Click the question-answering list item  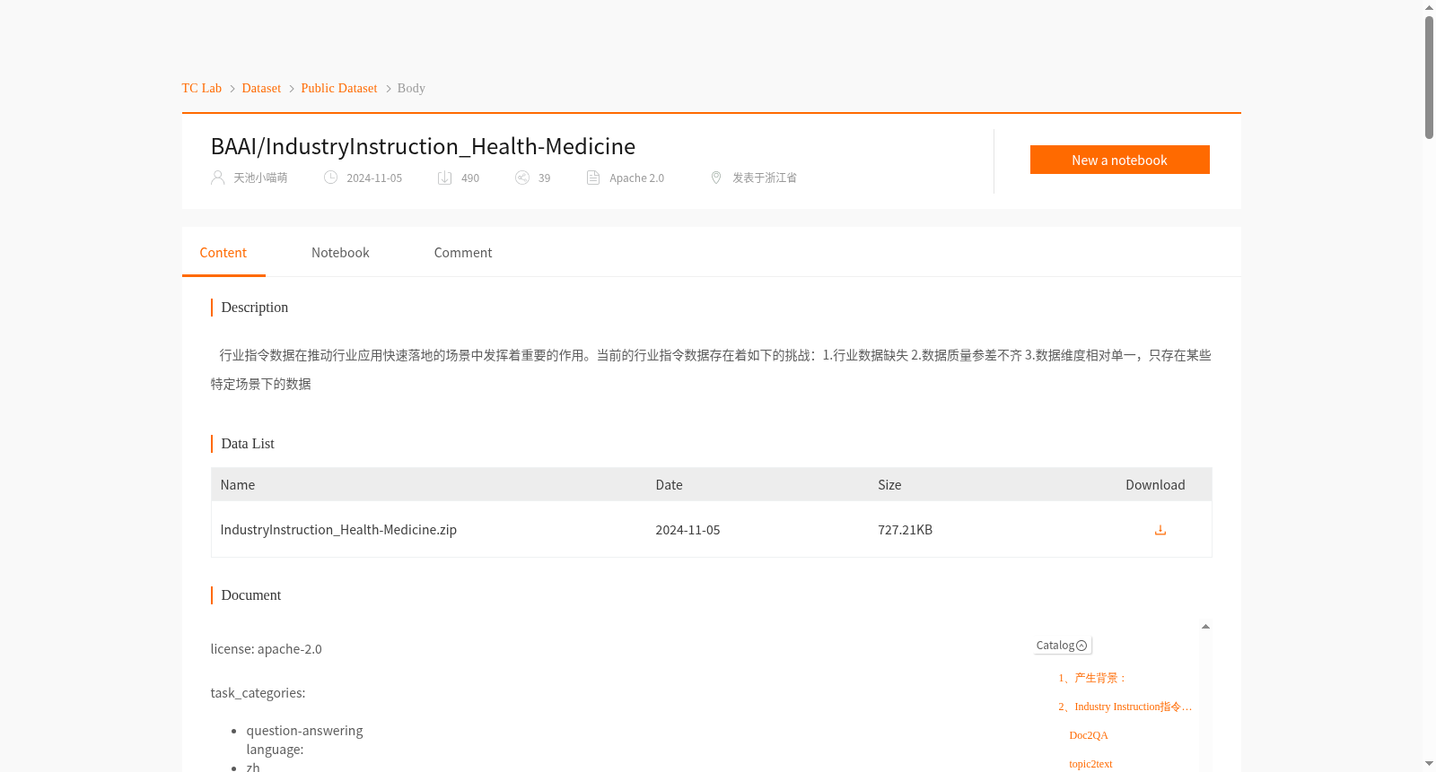pos(305,731)
